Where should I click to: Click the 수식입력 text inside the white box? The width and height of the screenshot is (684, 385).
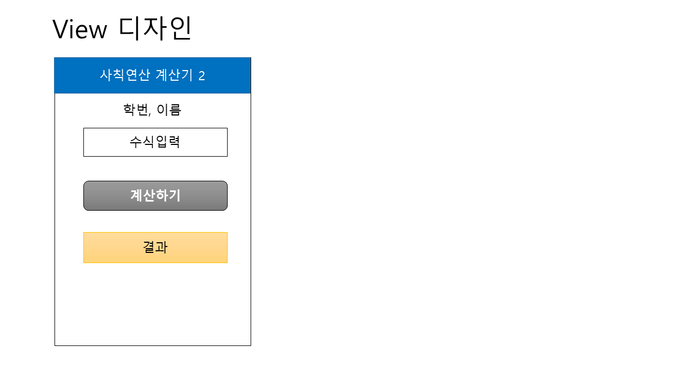tap(155, 142)
